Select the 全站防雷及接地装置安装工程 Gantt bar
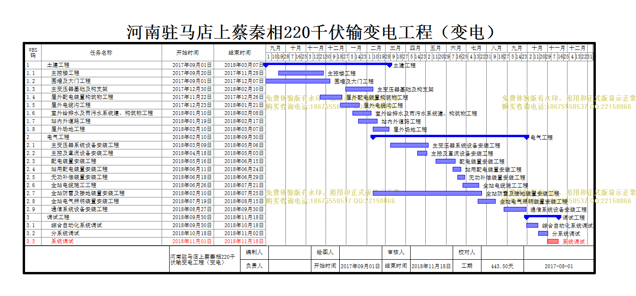 (427, 193)
